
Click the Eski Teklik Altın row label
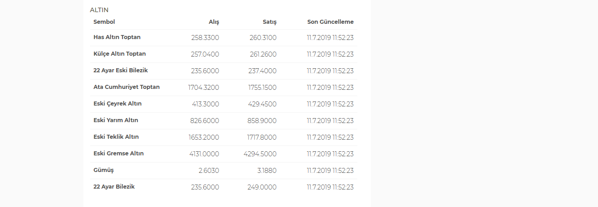[116, 137]
